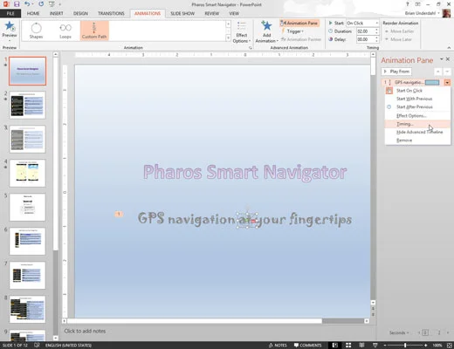Open the Transitions ribbon tab

[111, 13]
